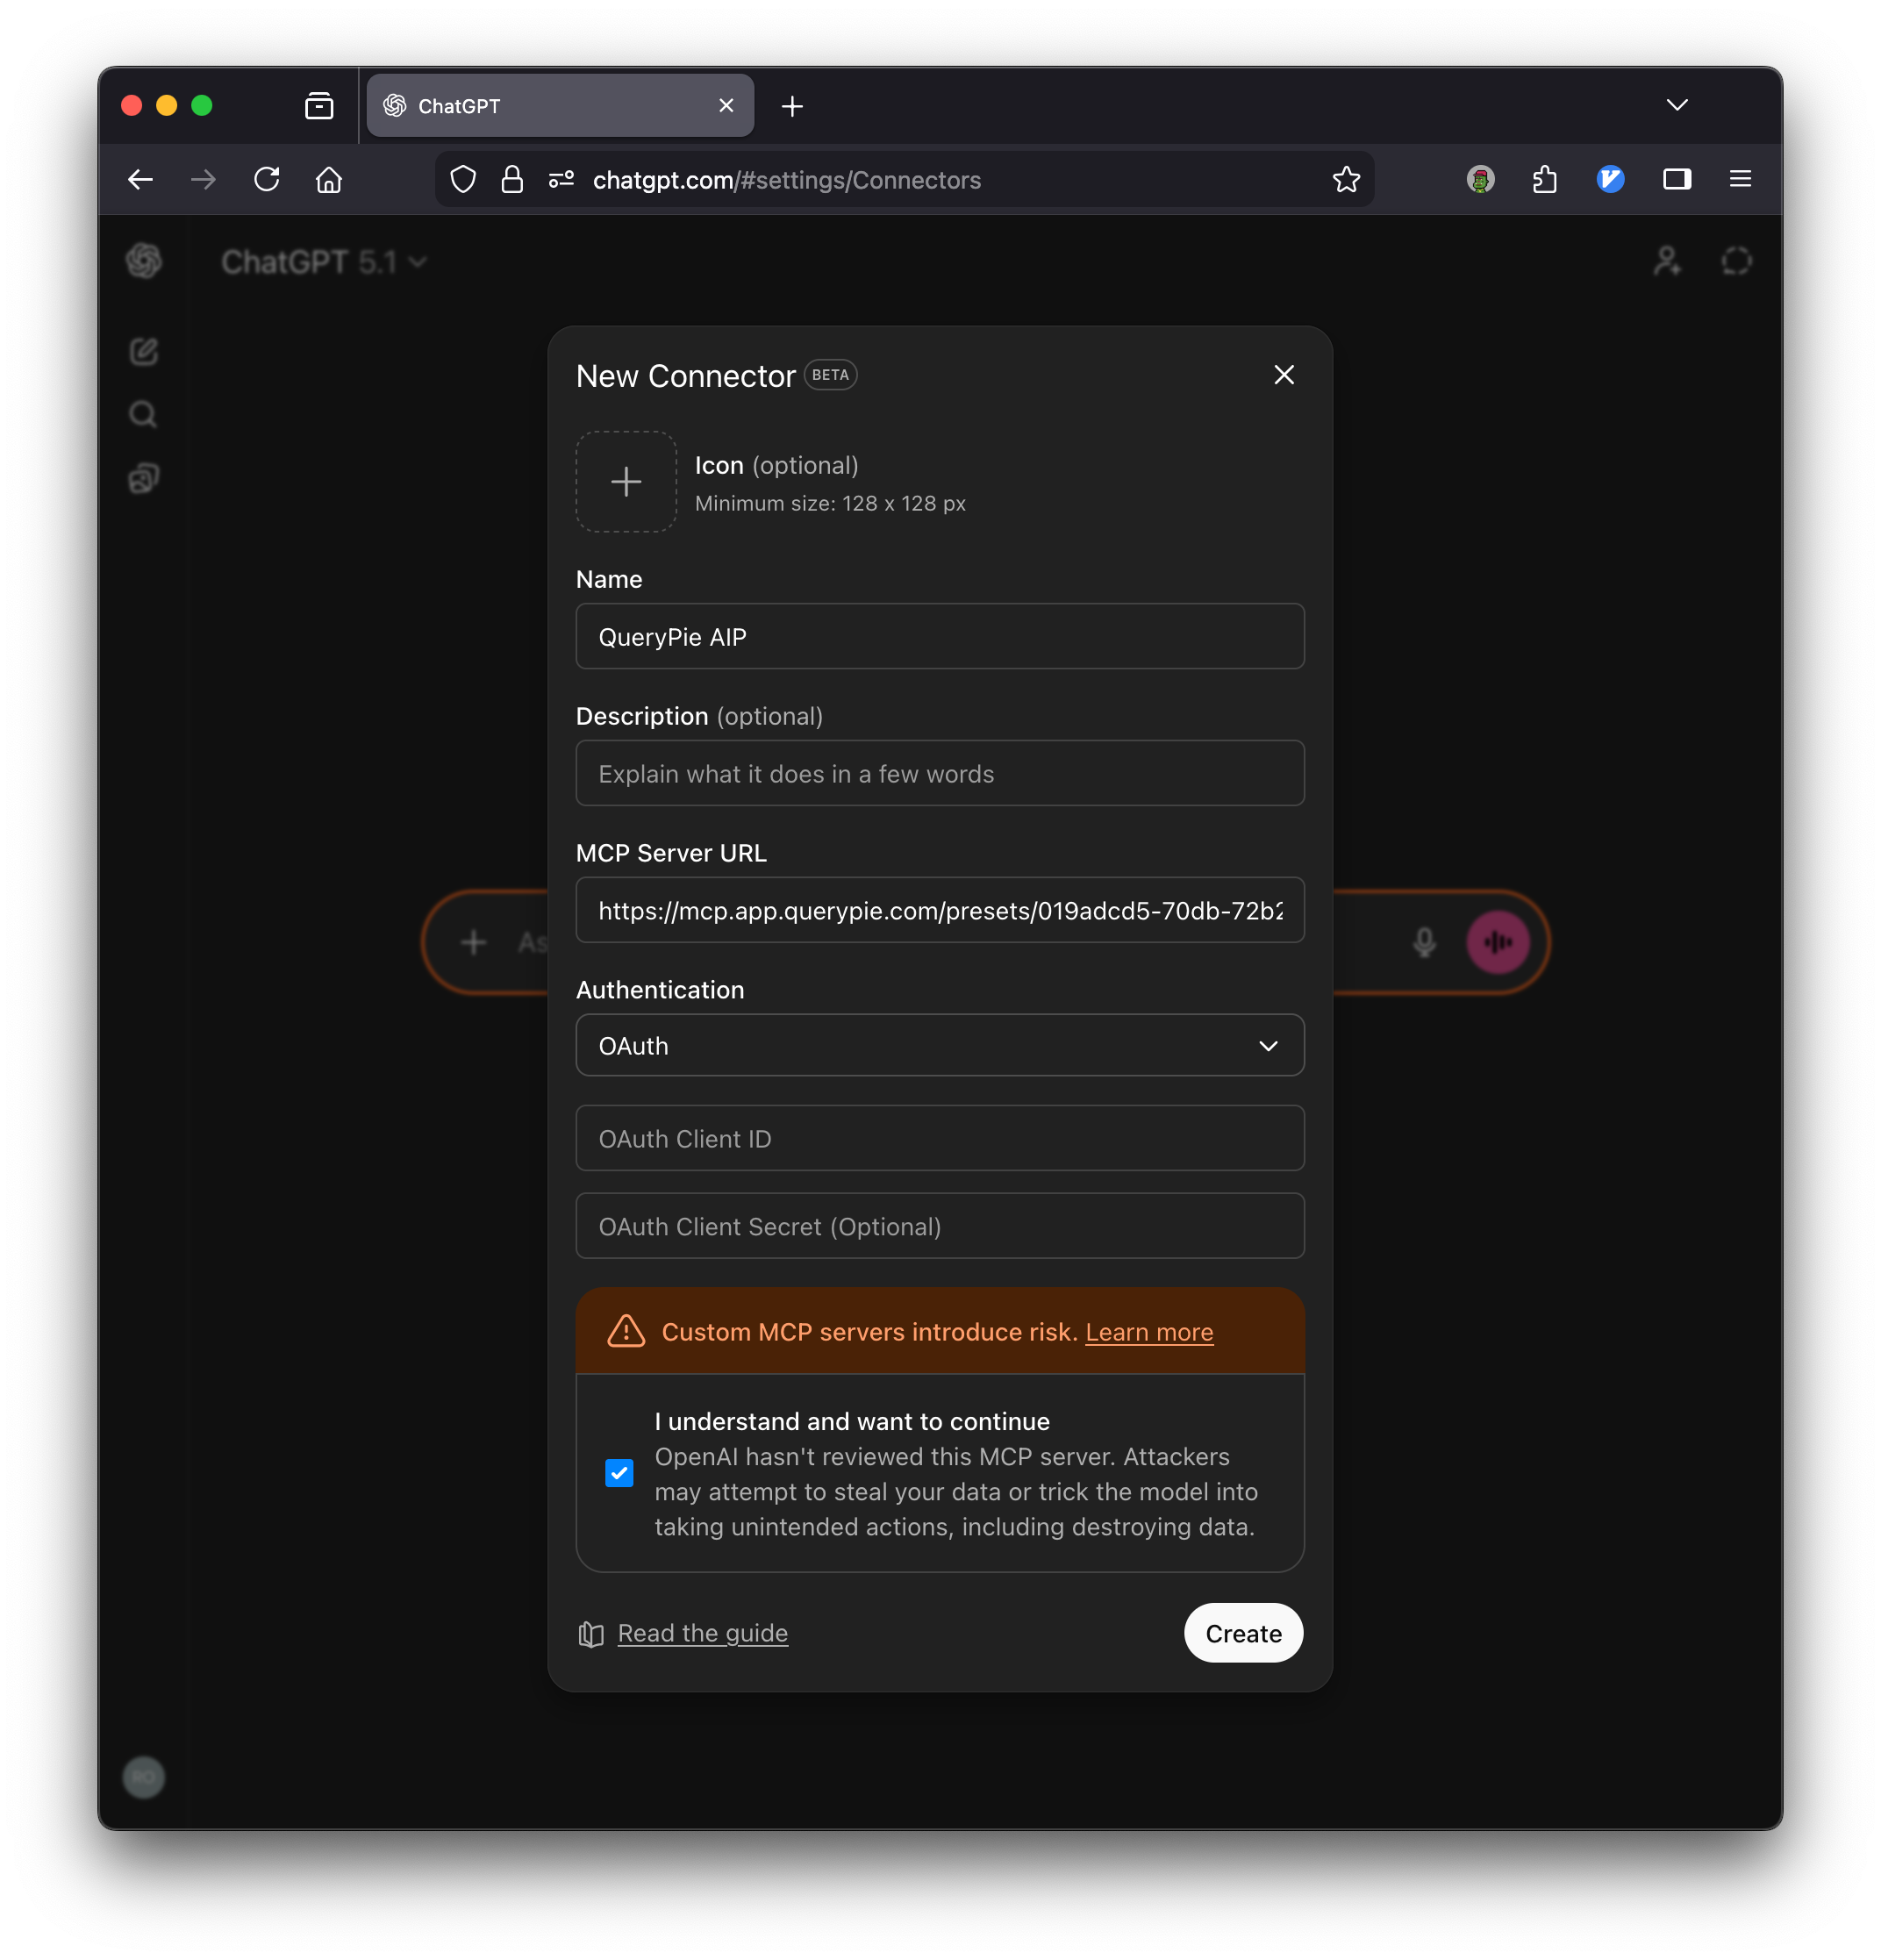
Task: Go to the browser home page
Action: (329, 179)
